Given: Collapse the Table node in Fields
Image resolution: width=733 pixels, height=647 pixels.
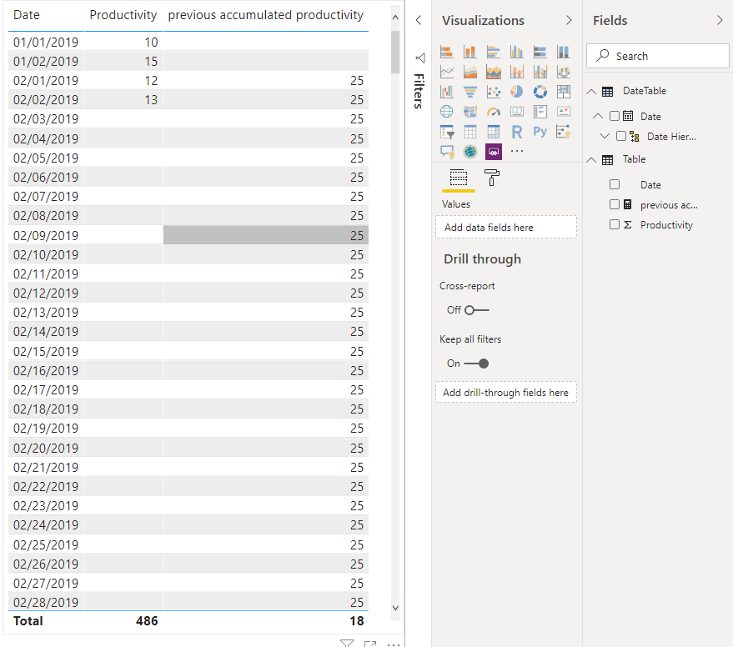Looking at the screenshot, I should point(591,160).
